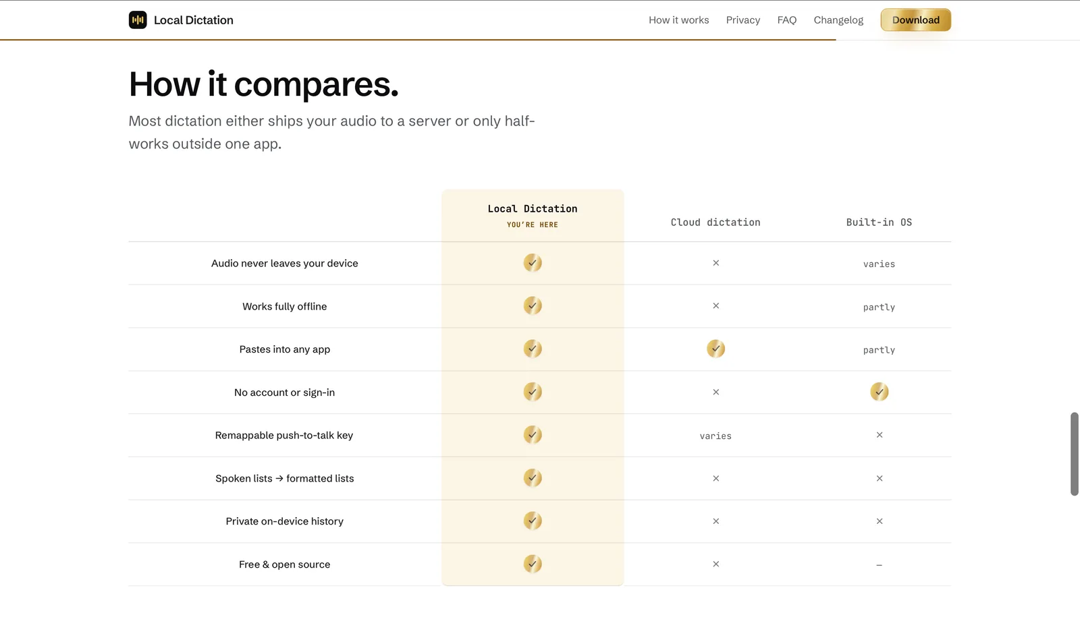Click 'partly' in the Pastes into any app row
This screenshot has height=617, width=1080.
(879, 351)
